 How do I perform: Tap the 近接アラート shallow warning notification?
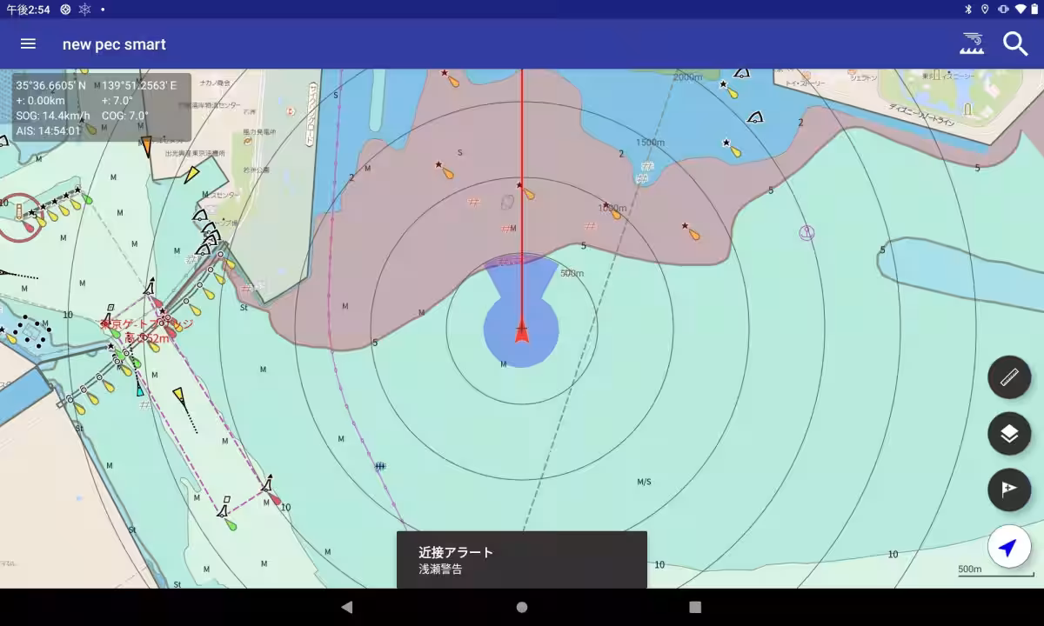coord(521,559)
